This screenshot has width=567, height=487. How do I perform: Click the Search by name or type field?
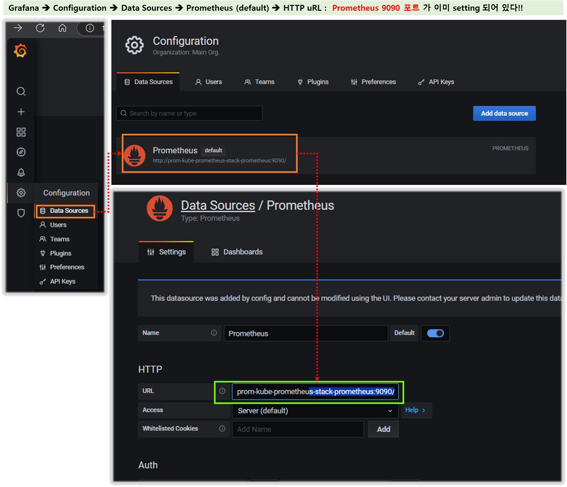(x=189, y=113)
